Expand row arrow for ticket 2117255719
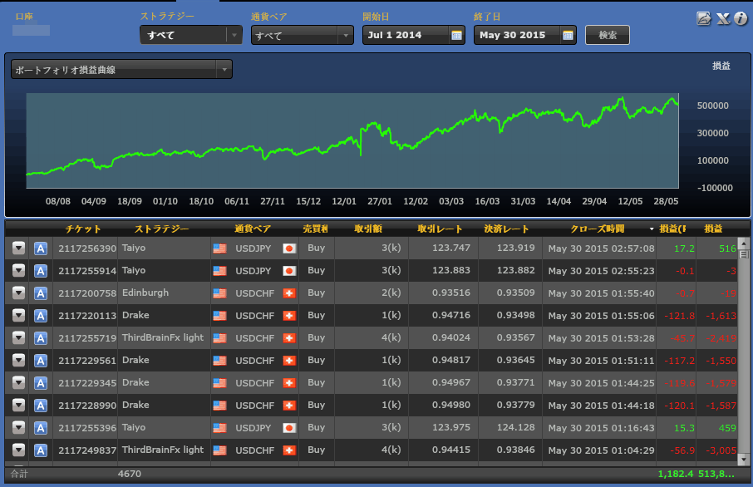 (x=19, y=337)
